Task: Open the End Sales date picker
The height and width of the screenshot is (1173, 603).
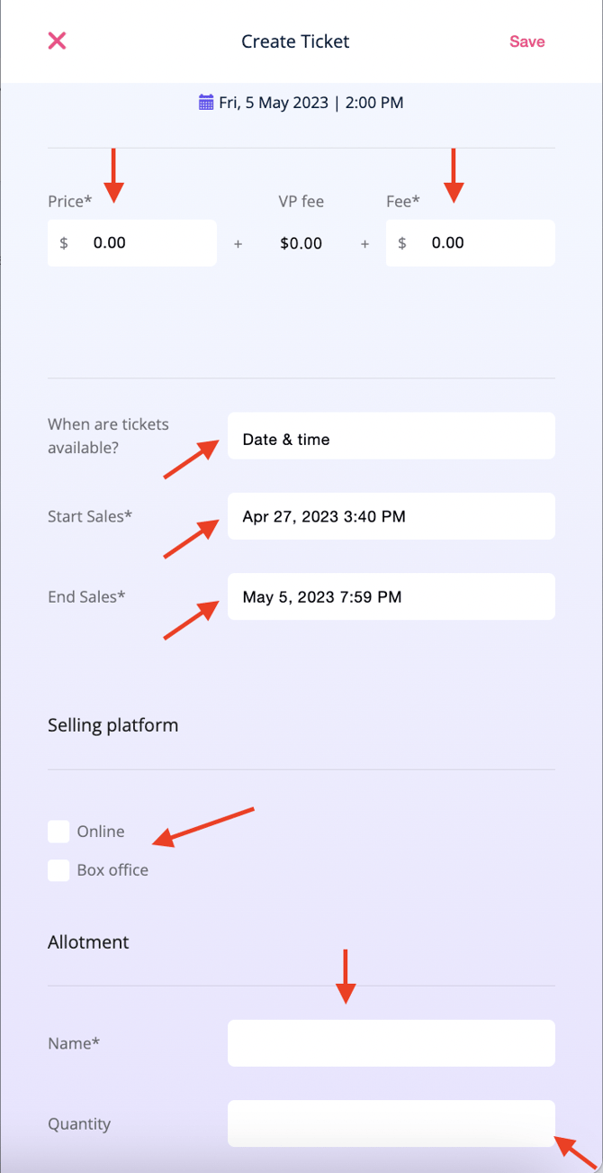Action: click(391, 597)
